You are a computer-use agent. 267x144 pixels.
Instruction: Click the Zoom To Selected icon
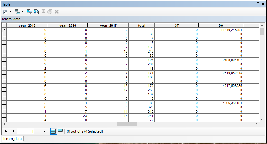50,12
